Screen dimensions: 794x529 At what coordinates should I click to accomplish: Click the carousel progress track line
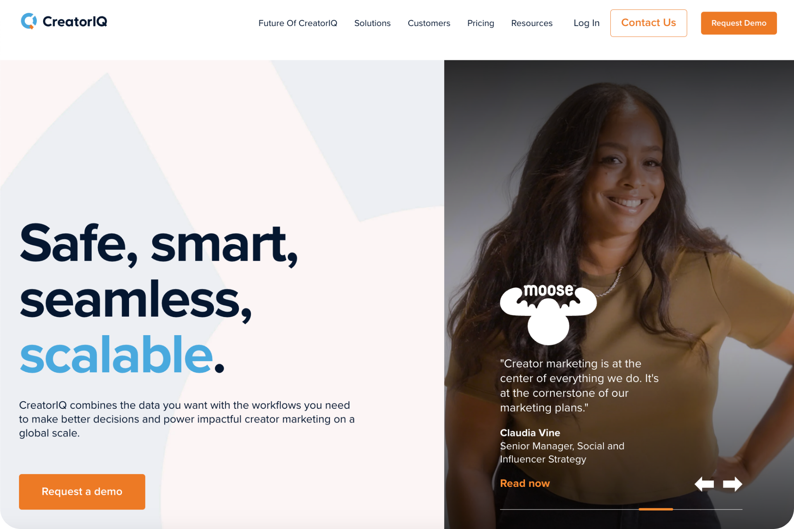[x=621, y=509]
